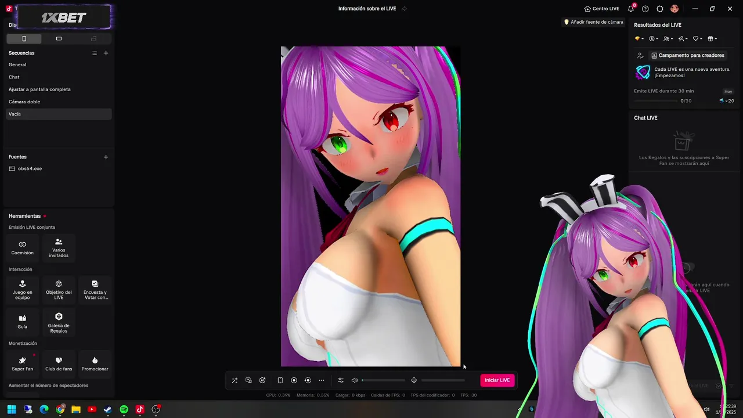Start recording with the record button
This screenshot has height=418, width=743.
(x=294, y=380)
